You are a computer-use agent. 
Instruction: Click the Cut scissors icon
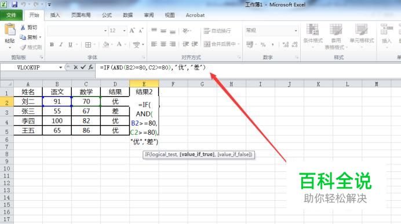pos(23,27)
